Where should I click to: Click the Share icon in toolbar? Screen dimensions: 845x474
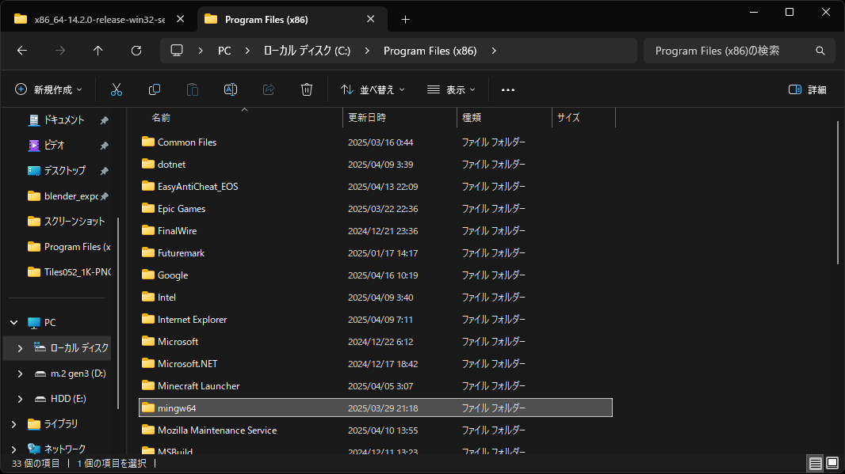(269, 90)
